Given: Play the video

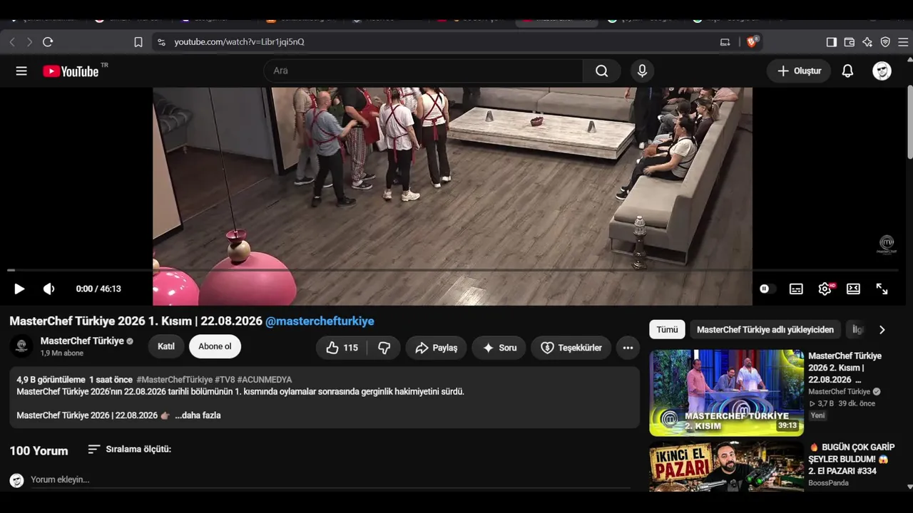Looking at the screenshot, I should coord(19,289).
